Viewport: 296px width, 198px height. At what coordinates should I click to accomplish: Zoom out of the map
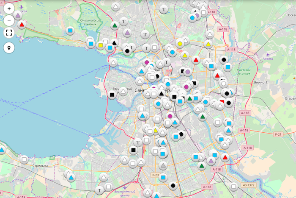click(x=9, y=20)
